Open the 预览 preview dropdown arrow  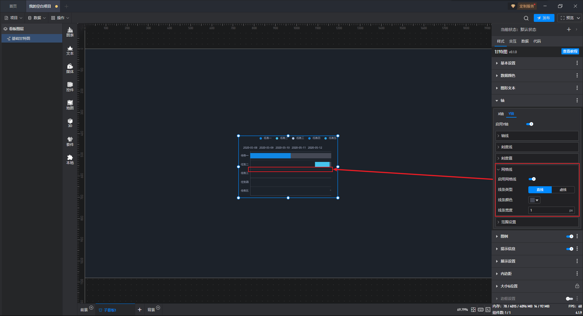(578, 18)
